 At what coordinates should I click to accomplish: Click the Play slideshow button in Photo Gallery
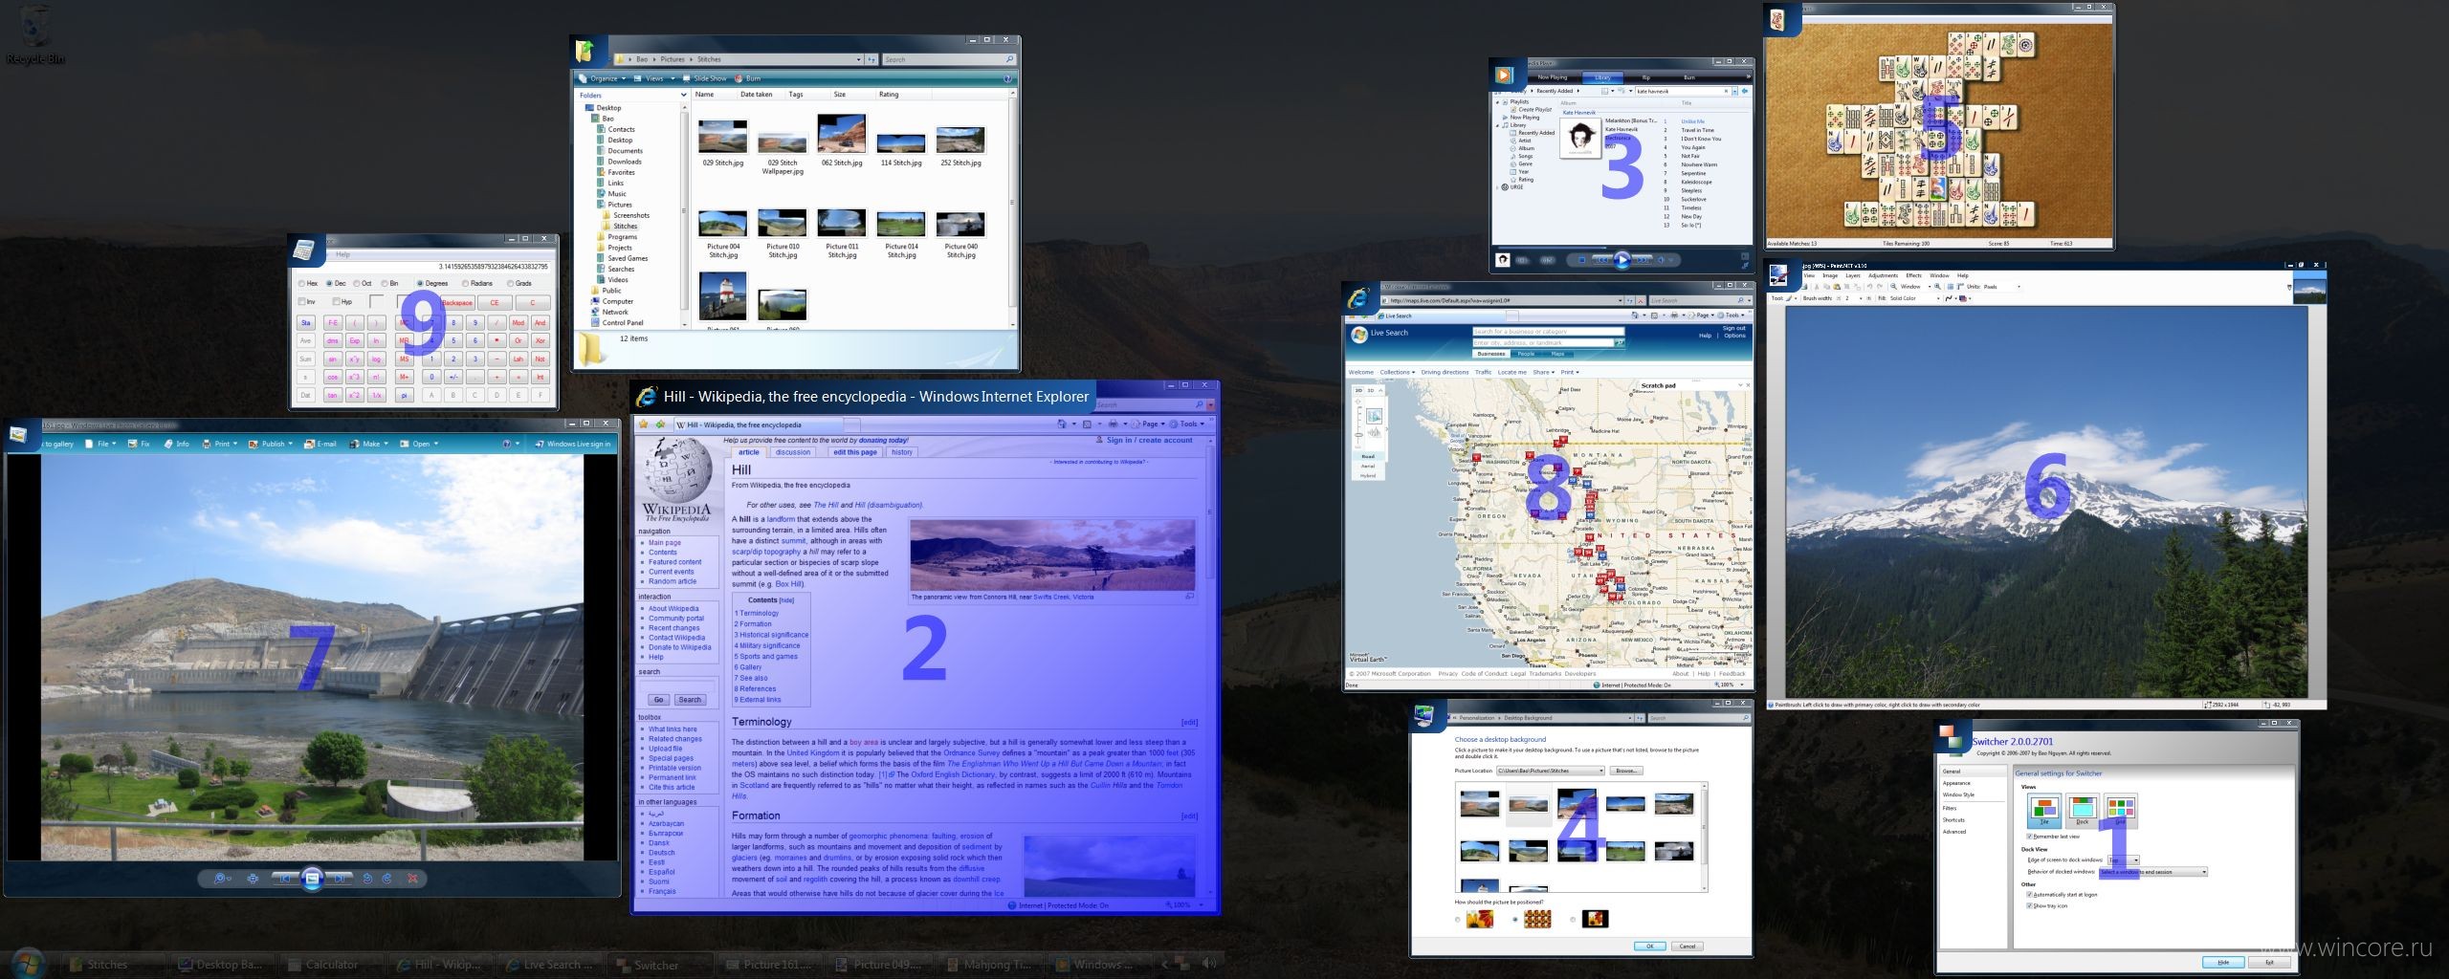coord(312,878)
